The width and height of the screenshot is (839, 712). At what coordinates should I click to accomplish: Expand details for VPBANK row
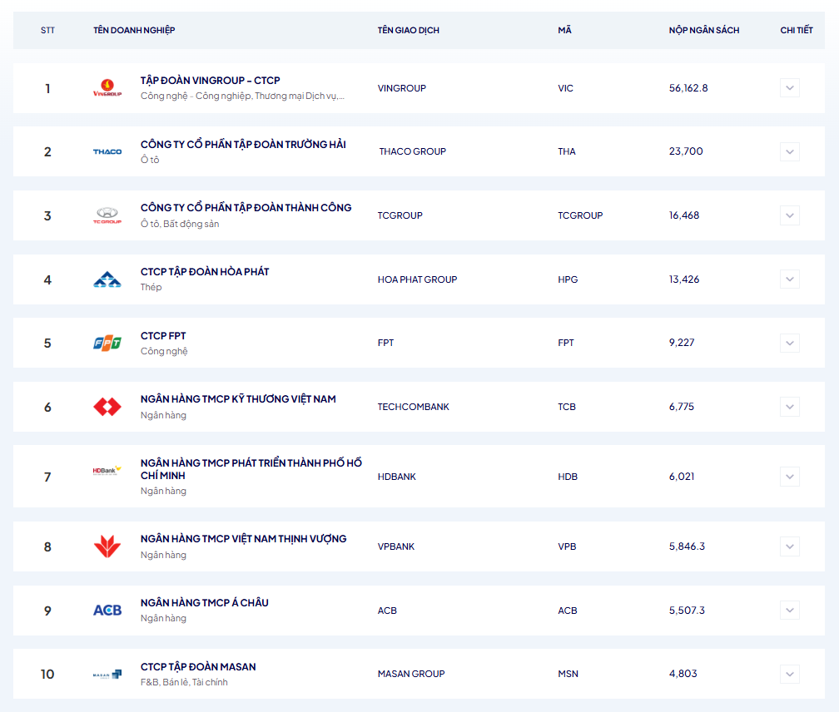pos(790,546)
